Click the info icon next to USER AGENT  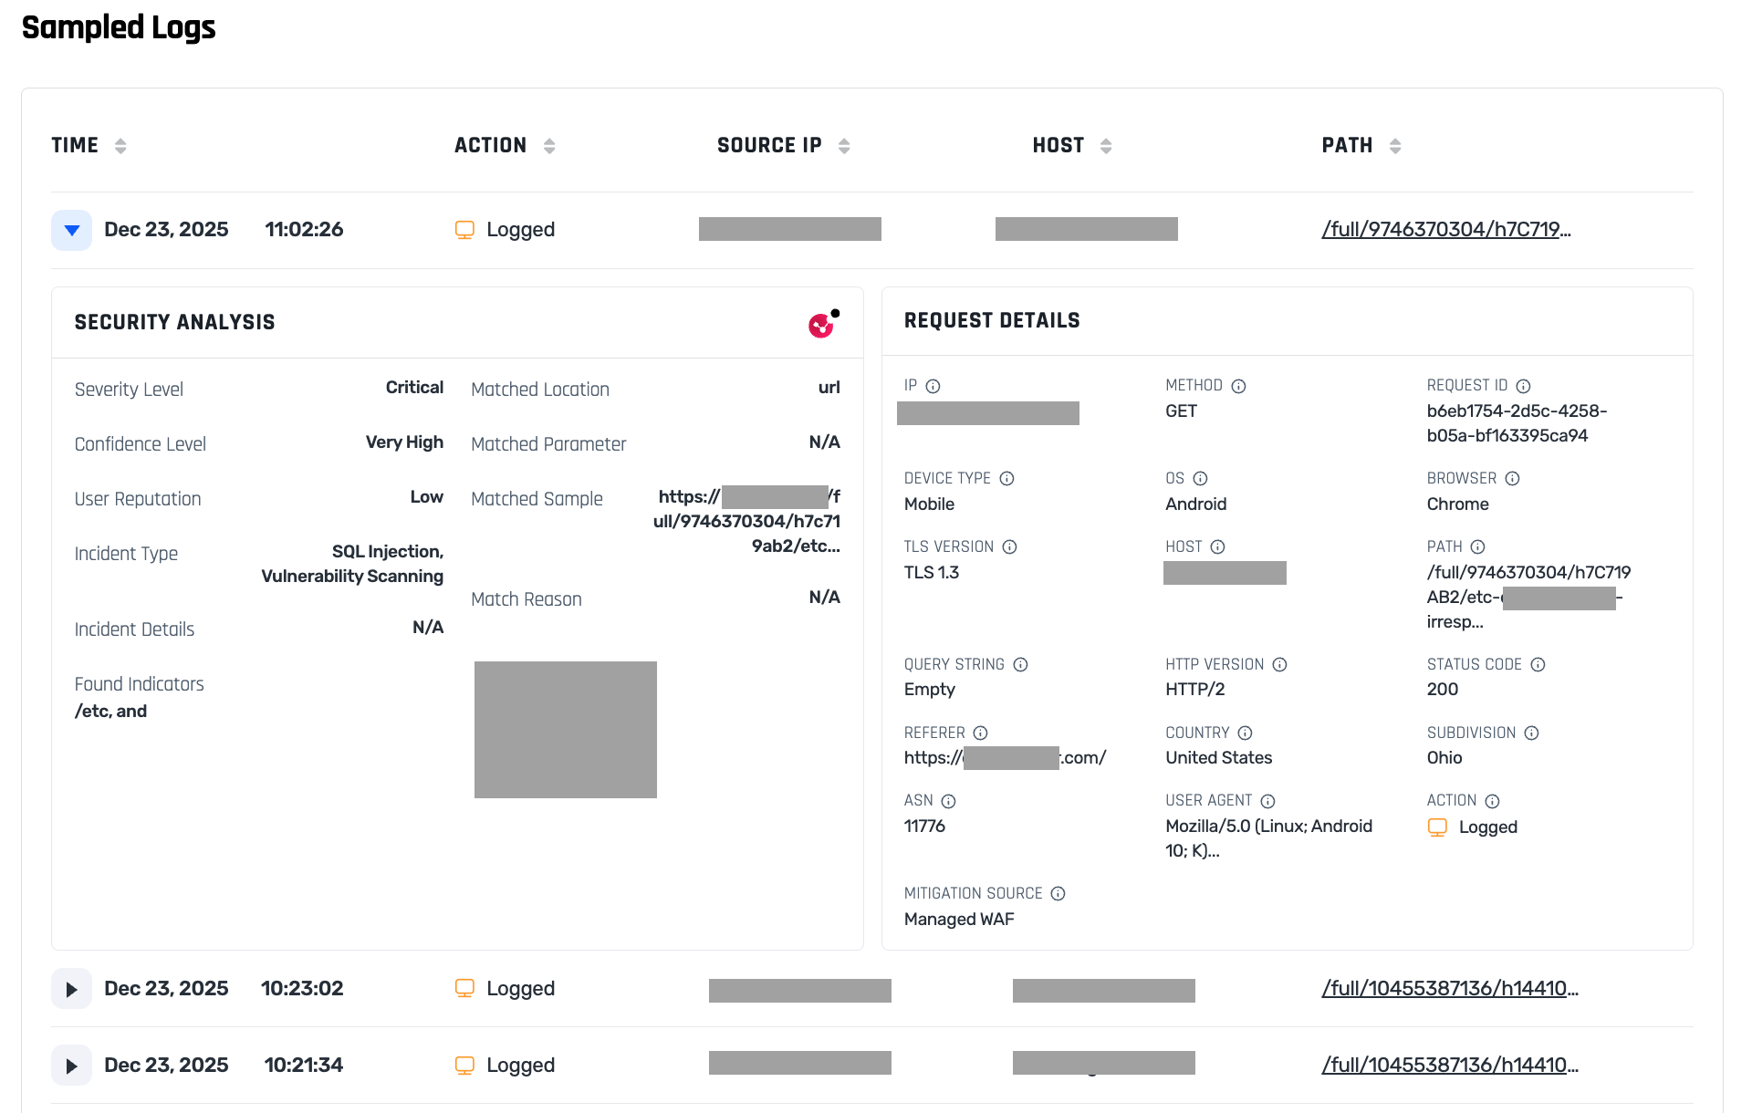pyautogui.click(x=1269, y=800)
